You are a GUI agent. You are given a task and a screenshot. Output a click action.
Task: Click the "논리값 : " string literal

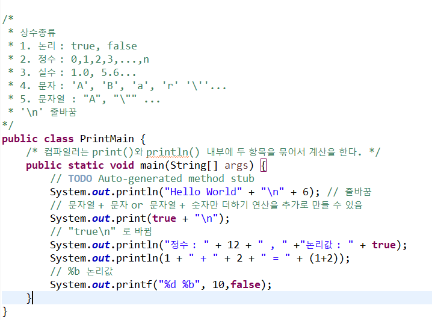click(x=327, y=245)
